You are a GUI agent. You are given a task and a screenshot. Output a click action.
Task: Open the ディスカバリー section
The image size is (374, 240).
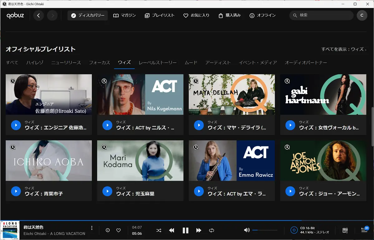pos(88,16)
